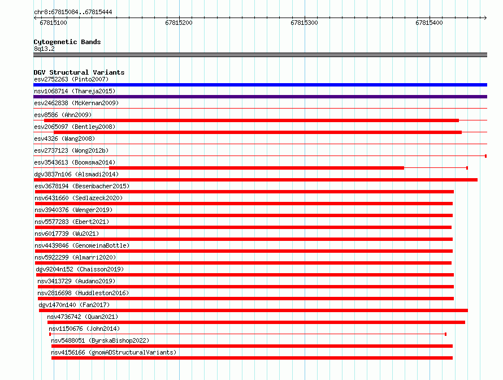The height and width of the screenshot is (380, 503).
Task: Open esv4326 (Wang2008) variant label
Action: 64,139
